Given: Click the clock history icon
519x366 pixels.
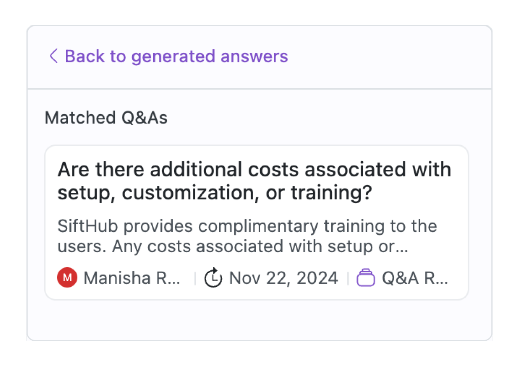Looking at the screenshot, I should (213, 278).
